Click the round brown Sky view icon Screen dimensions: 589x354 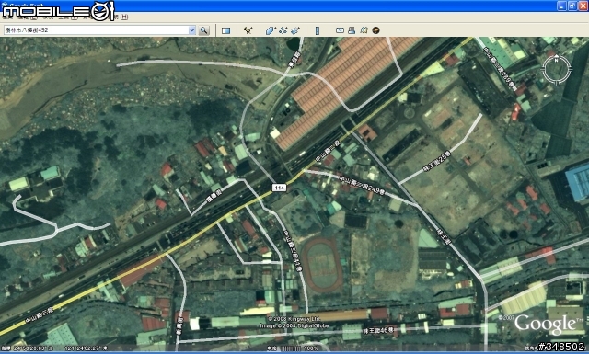[375, 30]
